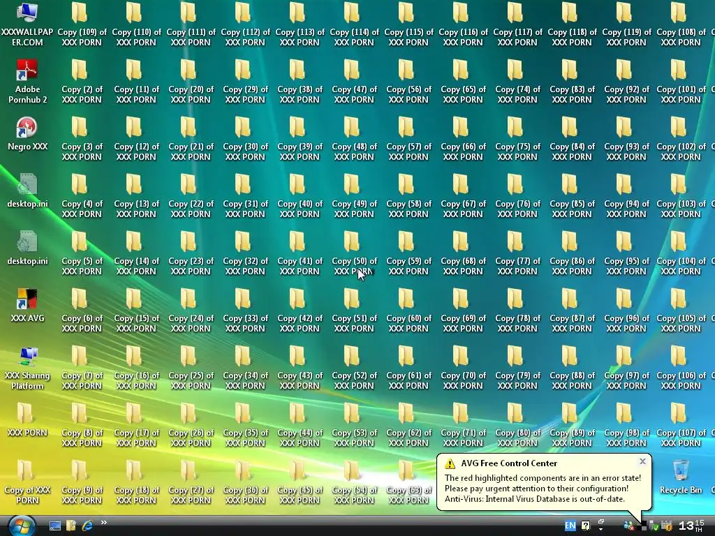Expand hidden Quick Launch items chevron

tap(104, 522)
